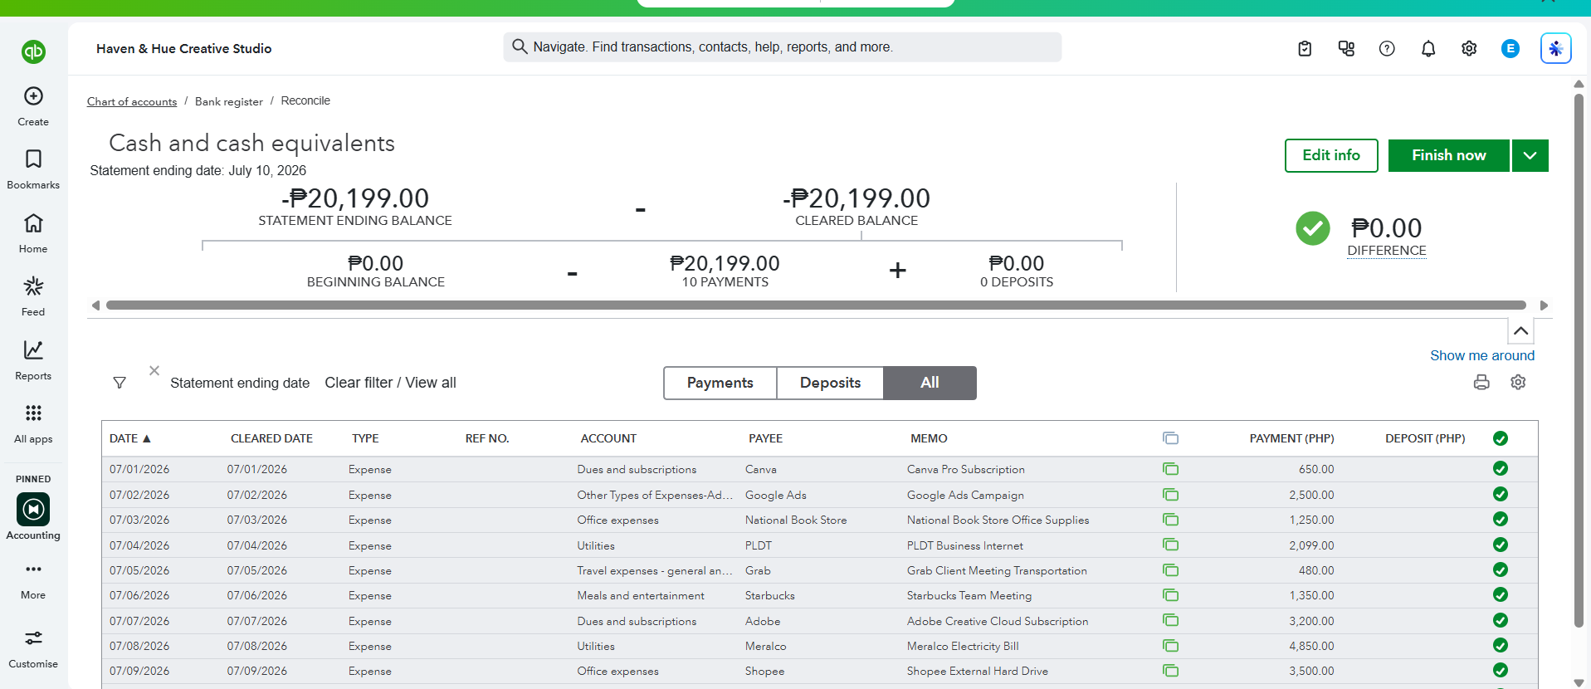The width and height of the screenshot is (1591, 689).
Task: Go to the Bank register breadcrumb
Action: [x=229, y=101]
